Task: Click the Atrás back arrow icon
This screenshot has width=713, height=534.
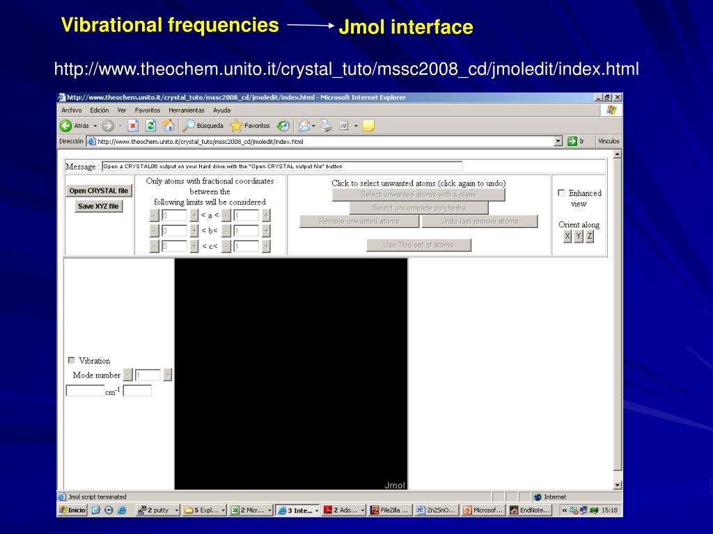Action: coord(66,126)
